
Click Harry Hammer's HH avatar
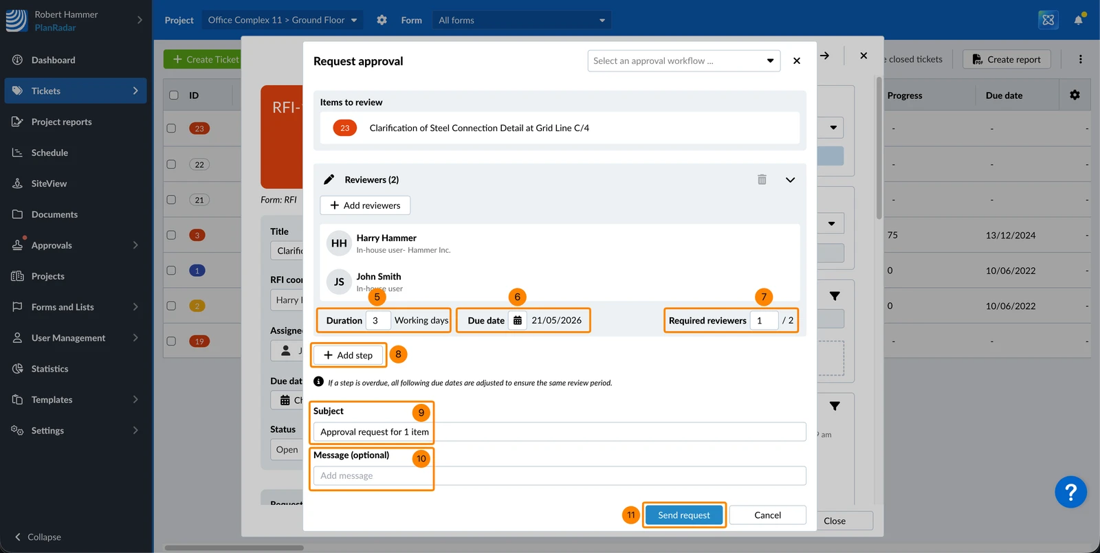(x=339, y=243)
